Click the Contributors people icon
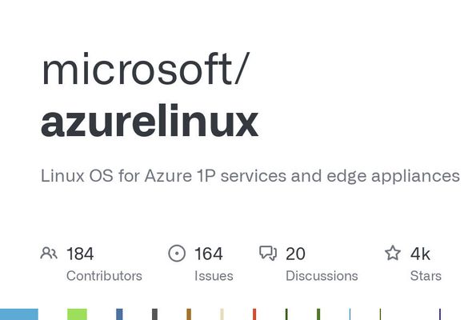Screen dimensions: 464x320 click(x=49, y=254)
